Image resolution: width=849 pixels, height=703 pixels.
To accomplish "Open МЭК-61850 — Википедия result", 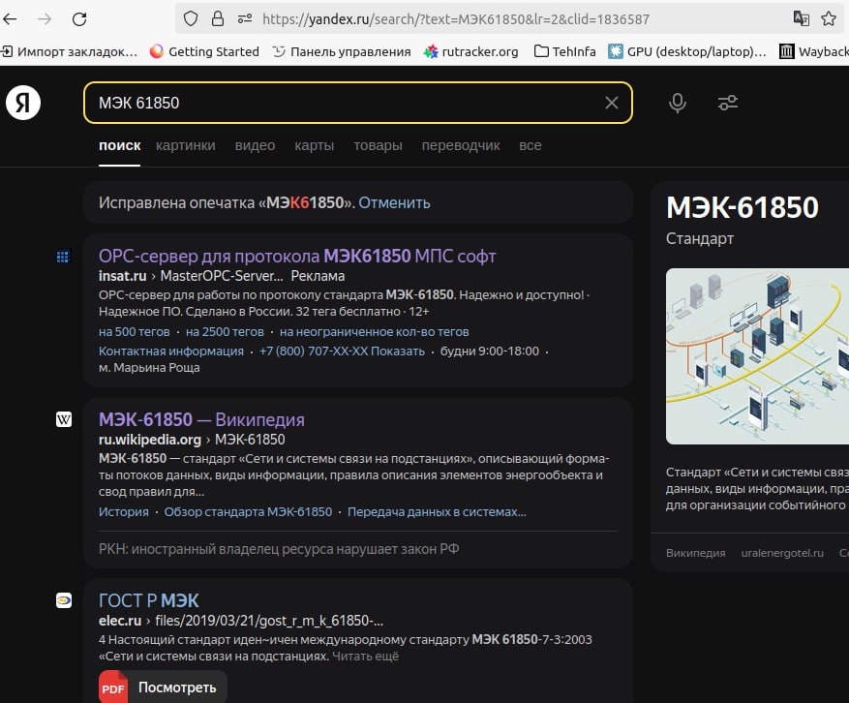I will (x=201, y=419).
